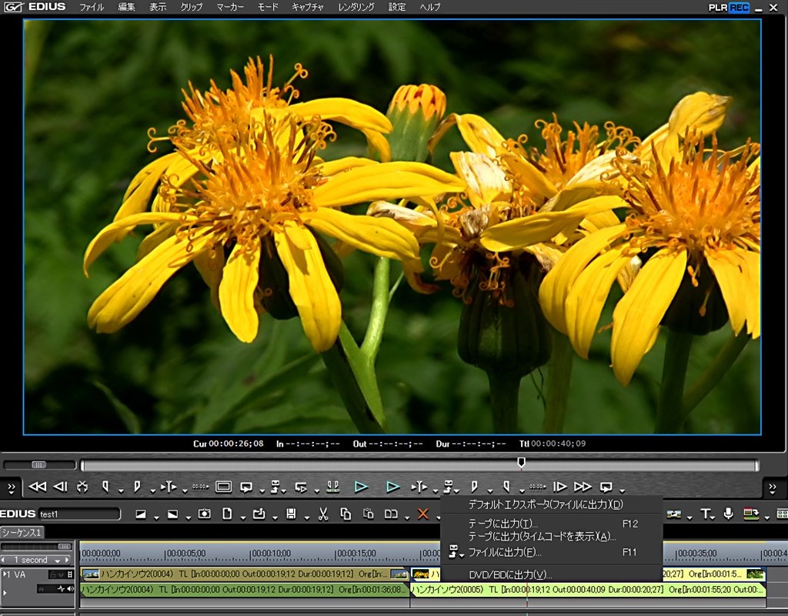The width and height of the screenshot is (788, 616).
Task: Toggle the lock on the 1 VA track
Action: [52, 574]
